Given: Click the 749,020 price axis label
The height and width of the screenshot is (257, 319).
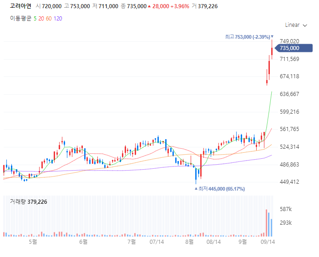Looking at the screenshot, I should (x=289, y=41).
